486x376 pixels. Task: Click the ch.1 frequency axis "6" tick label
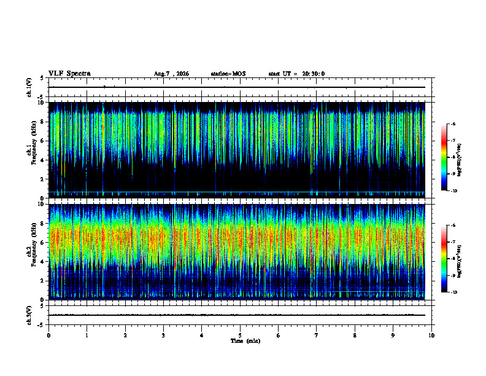pos(43,141)
